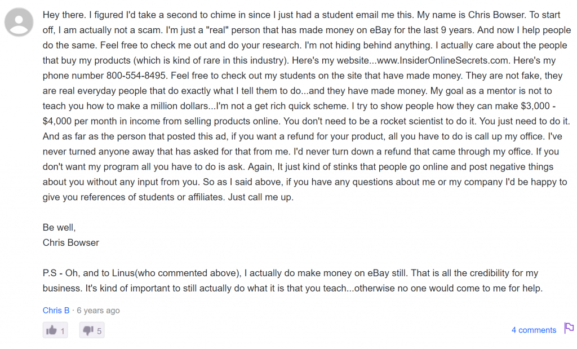Click the text 'otherwise no one would come'
577x349 pixels.
coord(416,288)
